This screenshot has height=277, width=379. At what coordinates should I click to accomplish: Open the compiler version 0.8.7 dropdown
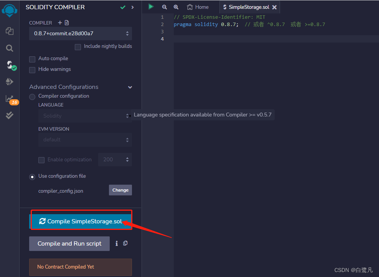tap(81, 34)
